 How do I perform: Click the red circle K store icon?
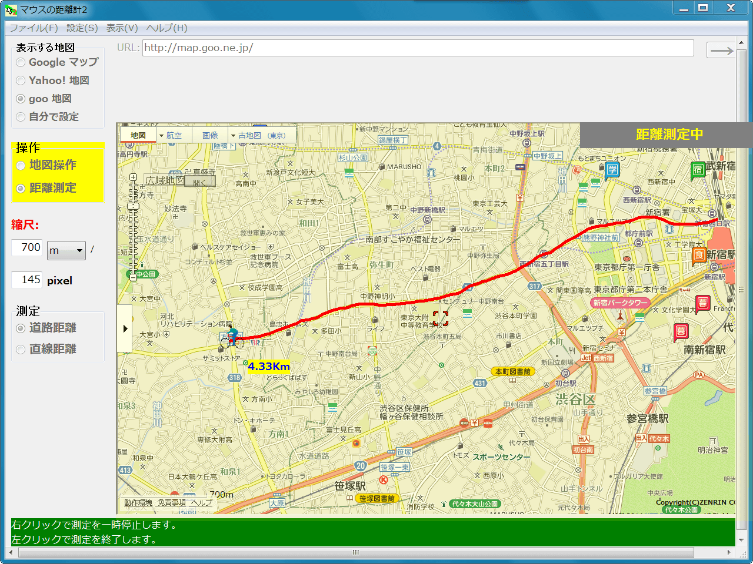pyautogui.click(x=384, y=480)
